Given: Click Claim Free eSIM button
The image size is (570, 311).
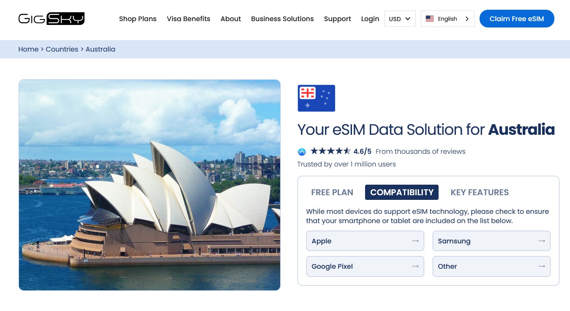Looking at the screenshot, I should tap(517, 19).
